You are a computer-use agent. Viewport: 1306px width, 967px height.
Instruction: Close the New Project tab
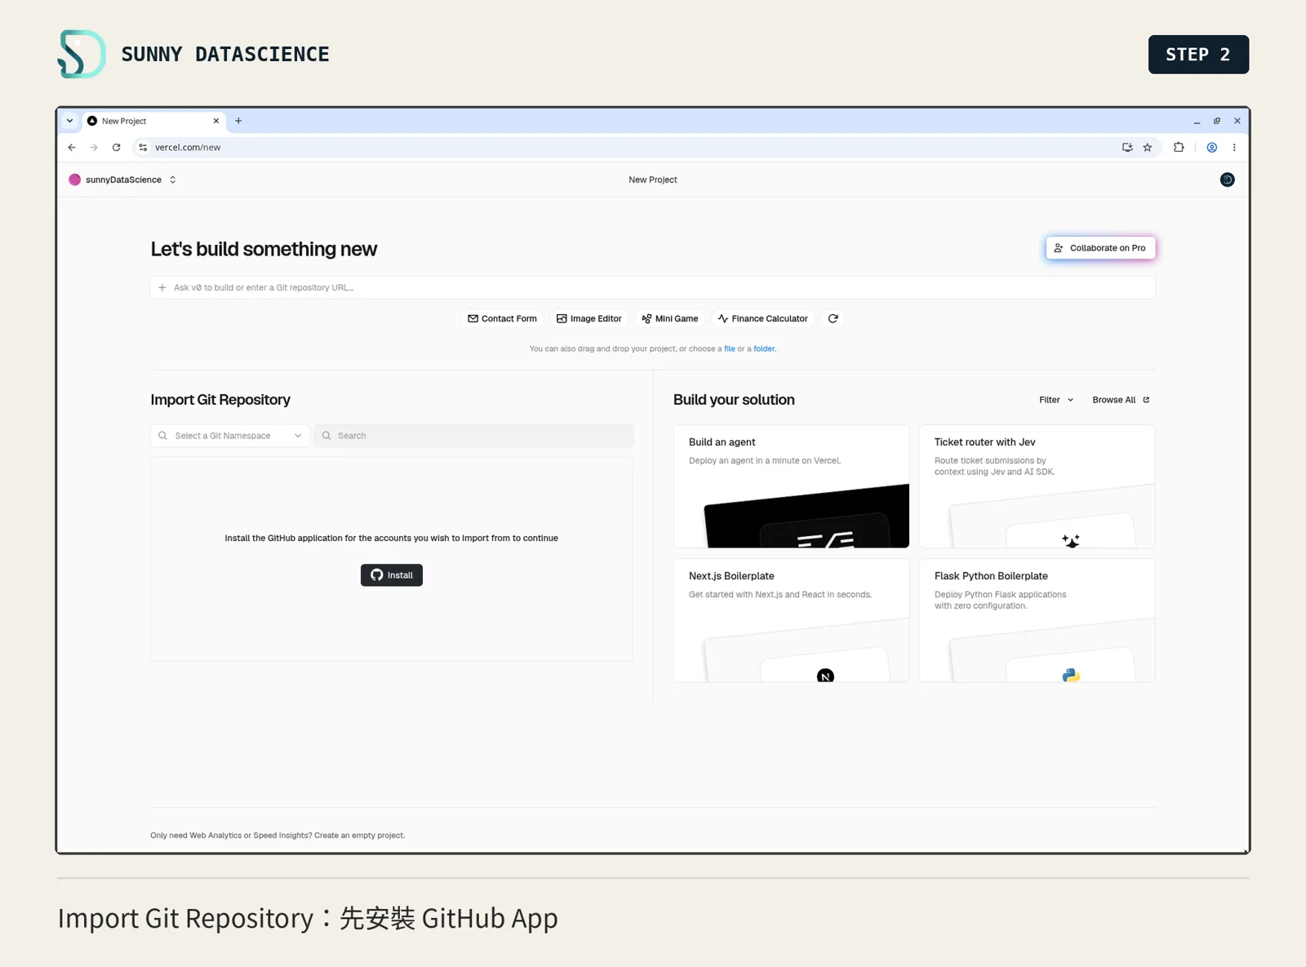tap(216, 121)
